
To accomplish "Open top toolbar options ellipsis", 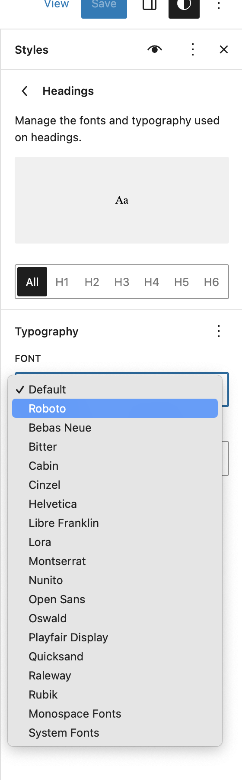I will click(219, 5).
